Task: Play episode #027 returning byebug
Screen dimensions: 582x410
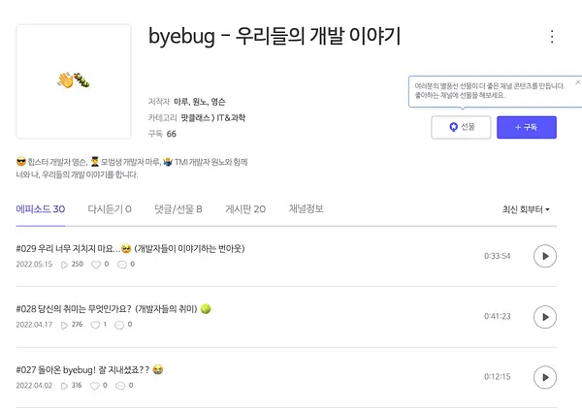Action: click(544, 377)
